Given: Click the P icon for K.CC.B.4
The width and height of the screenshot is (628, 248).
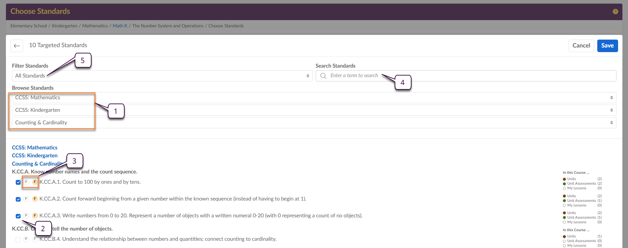Looking at the screenshot, I should (26, 239).
